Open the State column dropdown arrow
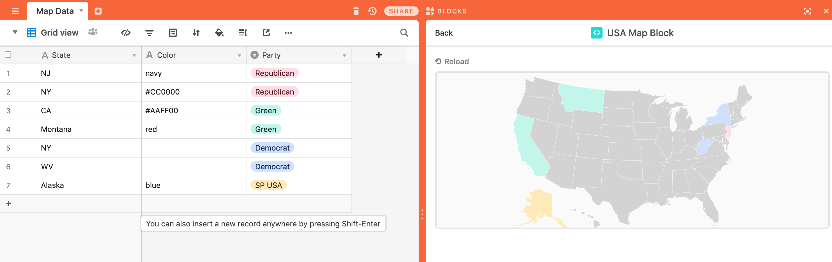The image size is (832, 262). [x=134, y=55]
